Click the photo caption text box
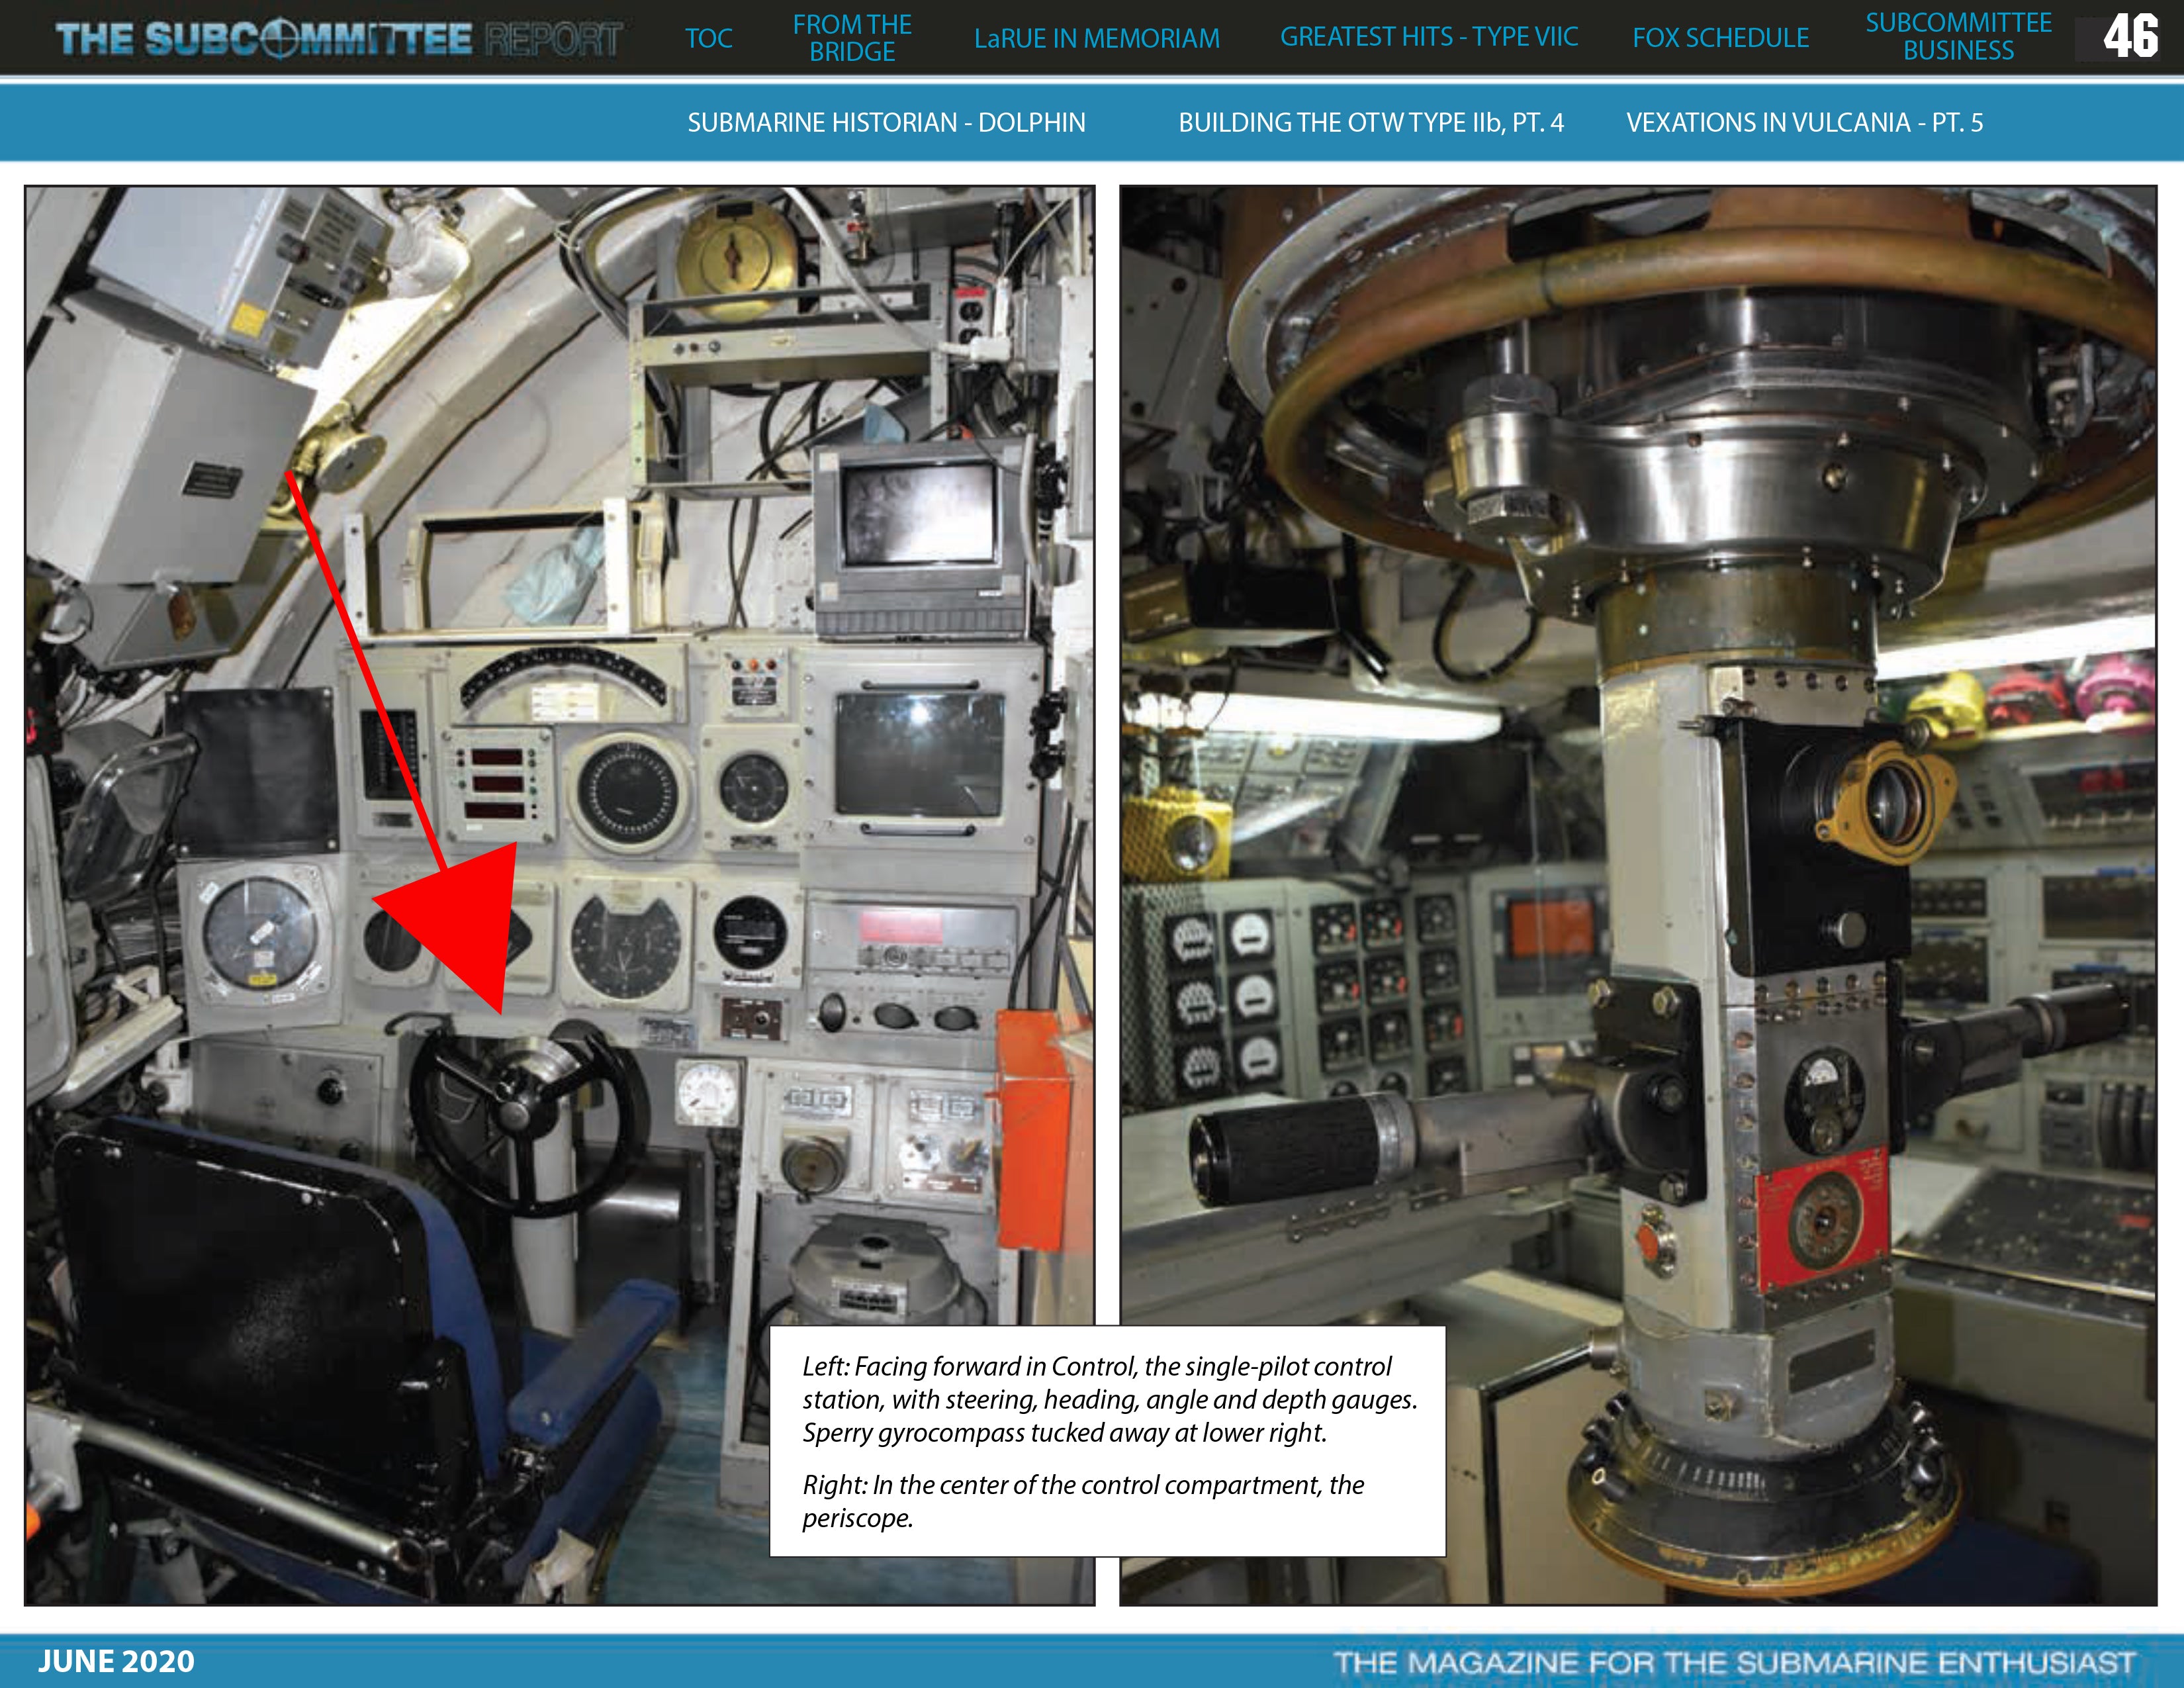2184x1688 pixels. click(1107, 1440)
